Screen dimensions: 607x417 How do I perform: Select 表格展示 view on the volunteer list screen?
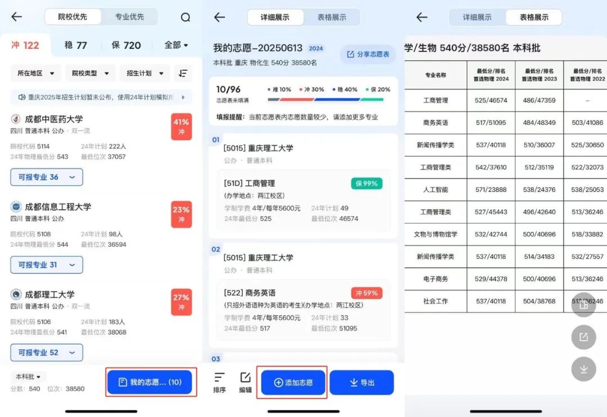[332, 17]
